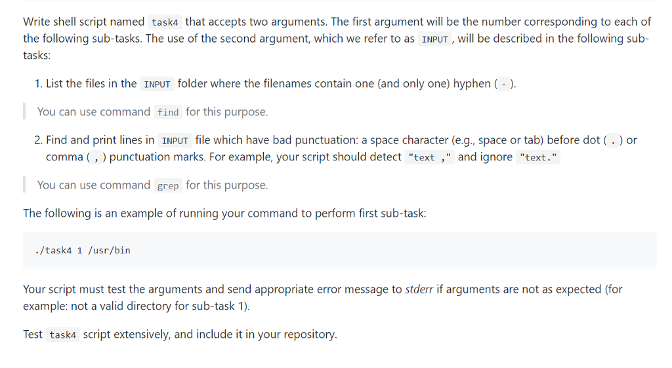Click the INPUT code label in intro paragraph

coord(434,39)
